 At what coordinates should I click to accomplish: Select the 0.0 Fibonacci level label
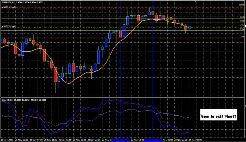point(243,36)
